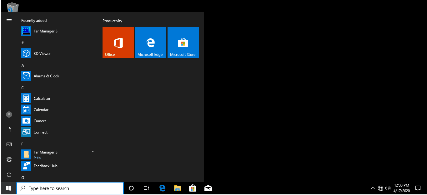Launch the Camera app
This screenshot has height=195, width=427.
58,121
